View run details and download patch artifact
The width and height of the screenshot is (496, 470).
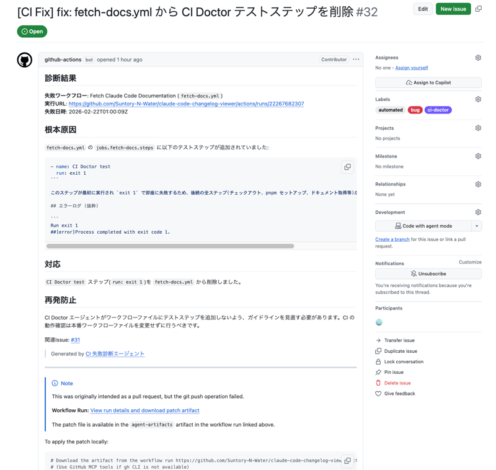click(x=144, y=410)
